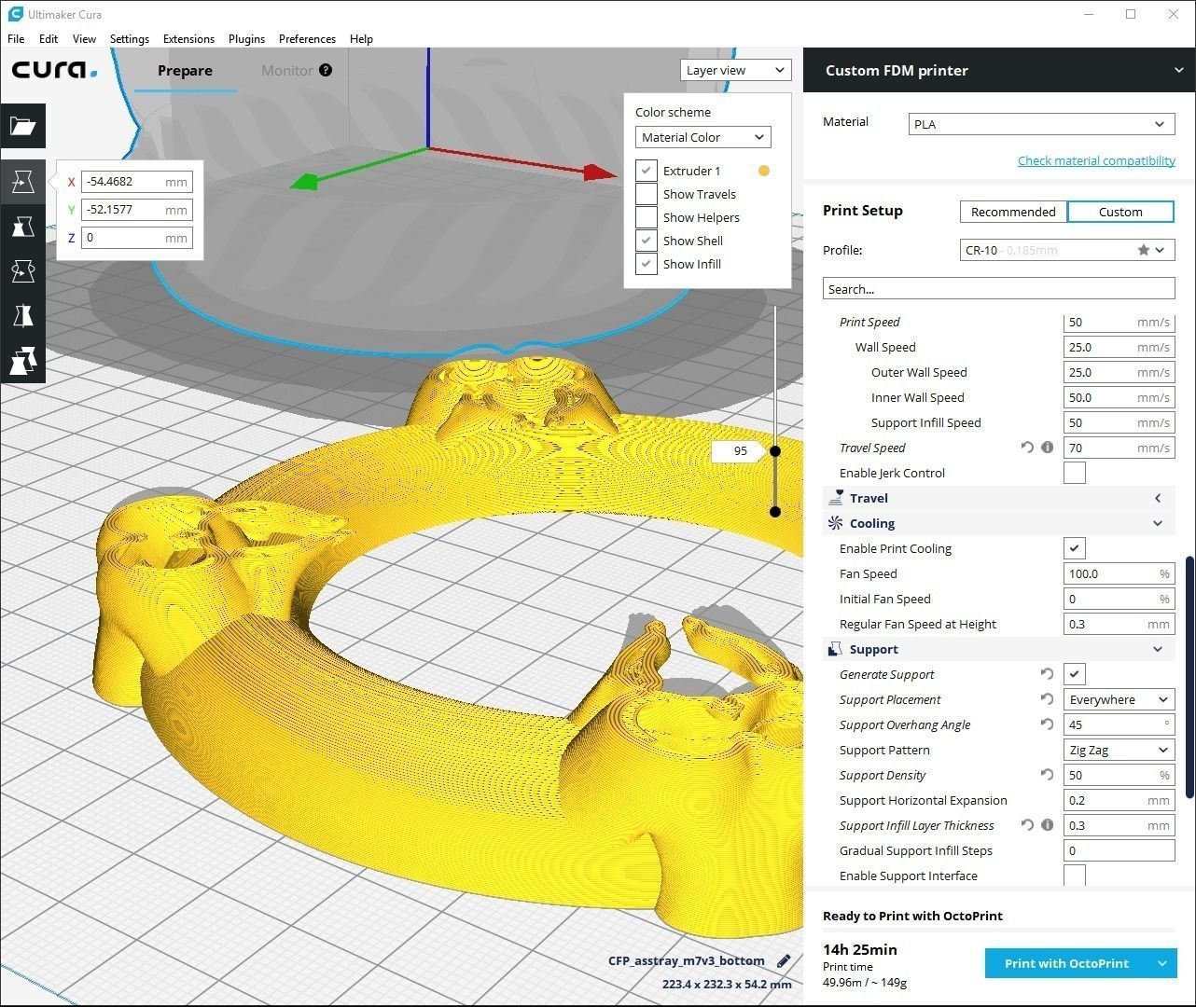The height and width of the screenshot is (1007, 1196).
Task: Uncheck the Extruder 1 checkbox
Action: [x=647, y=171]
